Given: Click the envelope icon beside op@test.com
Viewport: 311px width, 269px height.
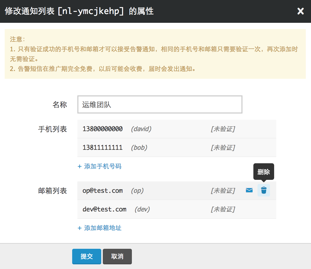Looking at the screenshot, I should pos(249,190).
